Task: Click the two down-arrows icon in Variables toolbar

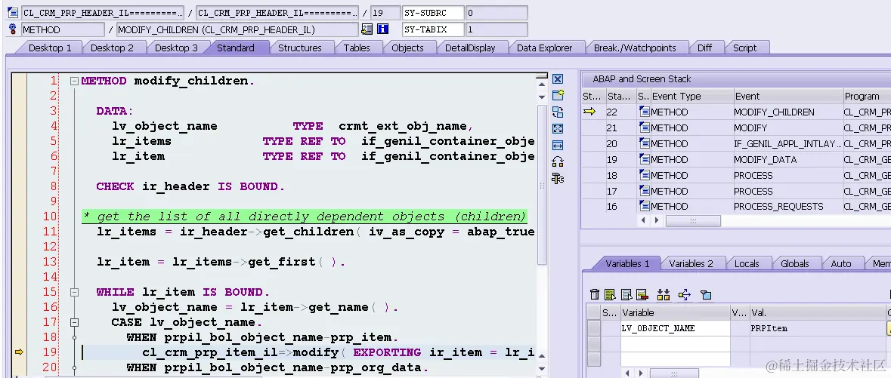Action: click(x=663, y=294)
